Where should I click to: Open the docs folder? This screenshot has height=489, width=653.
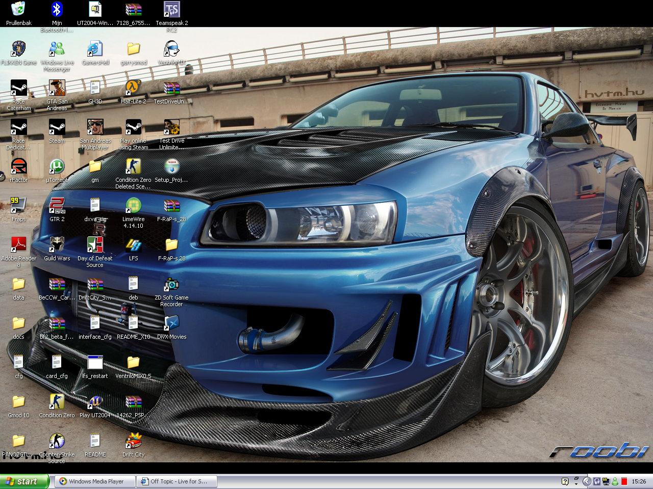pos(19,328)
